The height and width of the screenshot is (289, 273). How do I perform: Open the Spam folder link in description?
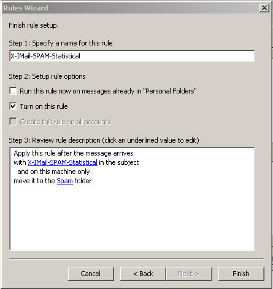pos(64,181)
